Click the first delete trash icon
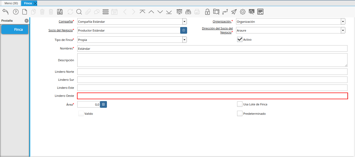The image size is (355, 157). (42, 12)
